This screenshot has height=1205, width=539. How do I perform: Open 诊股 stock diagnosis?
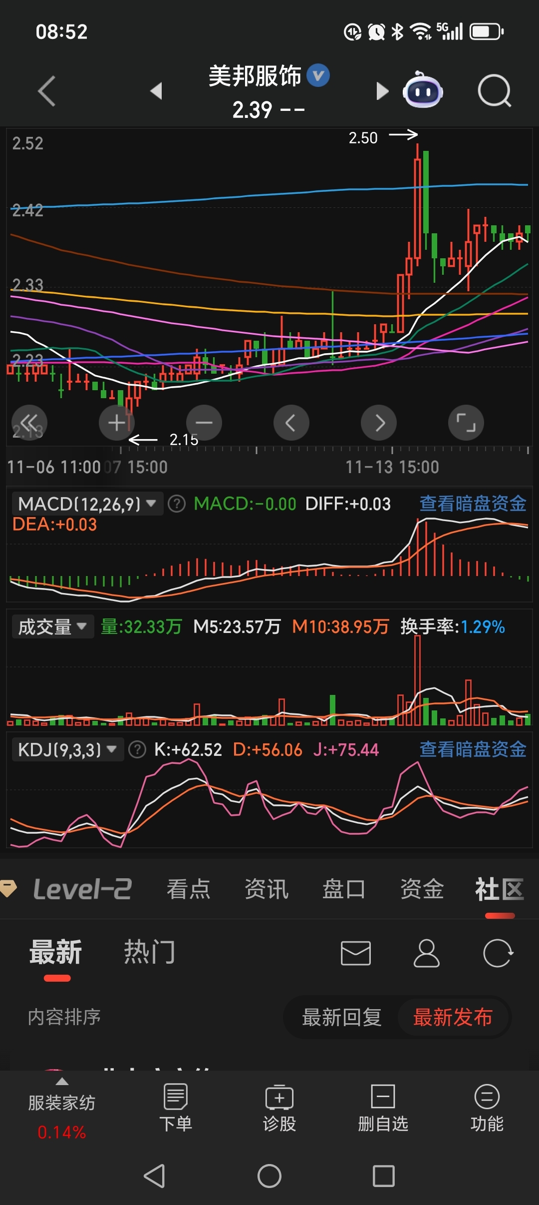pos(279,1108)
